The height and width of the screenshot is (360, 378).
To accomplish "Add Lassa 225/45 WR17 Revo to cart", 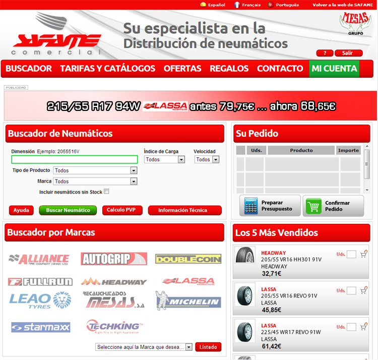I will pos(363,327).
